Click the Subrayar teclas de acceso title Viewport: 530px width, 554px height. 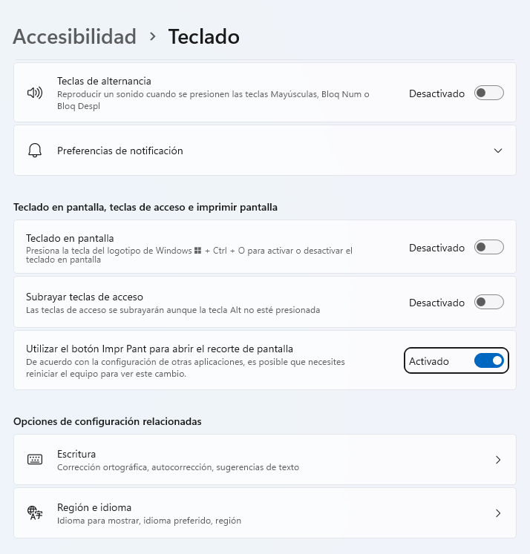click(x=85, y=297)
